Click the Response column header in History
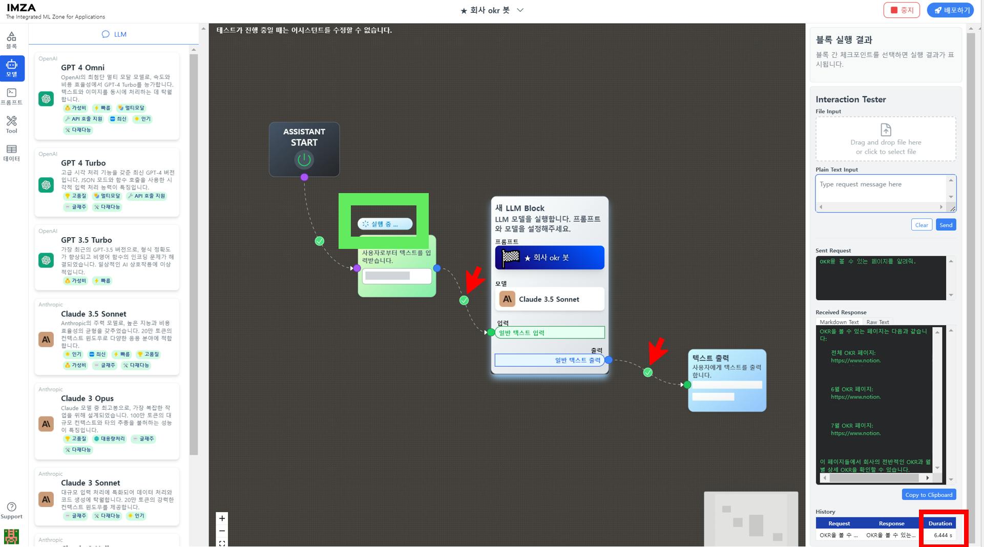Screen dimensions: 984x547 point(891,523)
